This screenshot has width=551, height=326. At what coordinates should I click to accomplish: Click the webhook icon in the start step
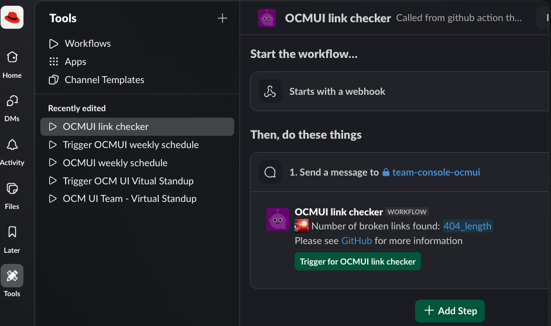pyautogui.click(x=270, y=91)
